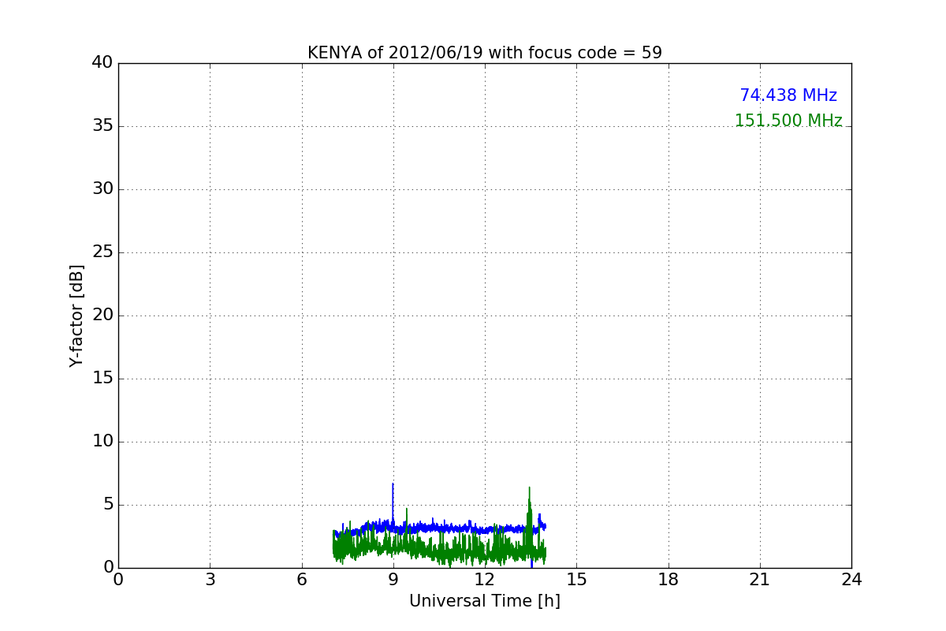The width and height of the screenshot is (946, 631).
Task: Click the x-axis tick label "6"
Action: [302, 580]
